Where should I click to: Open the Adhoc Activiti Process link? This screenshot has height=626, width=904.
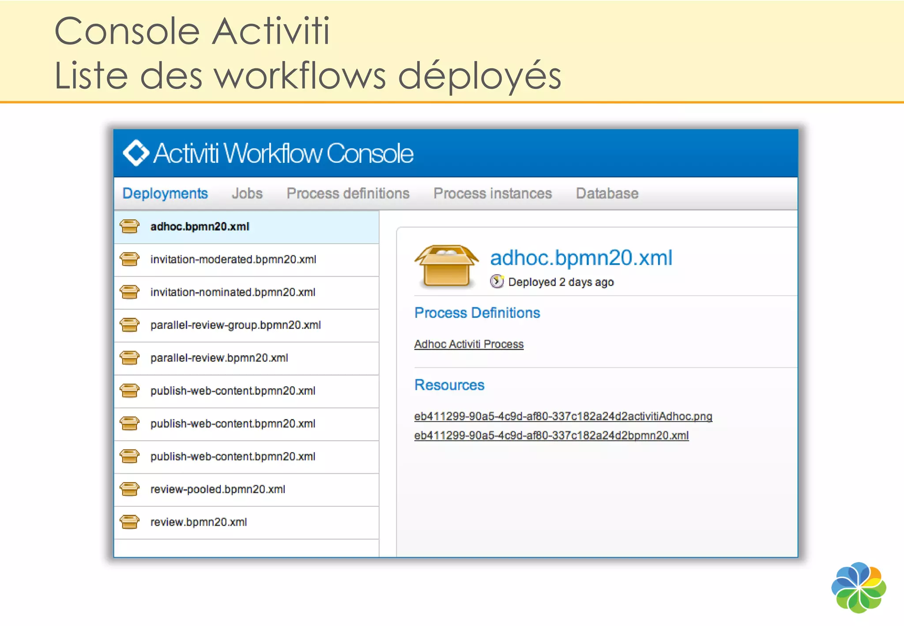pyautogui.click(x=469, y=344)
